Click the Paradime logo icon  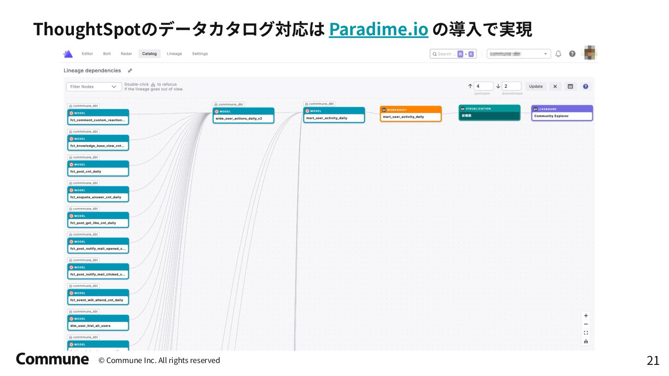tap(68, 54)
